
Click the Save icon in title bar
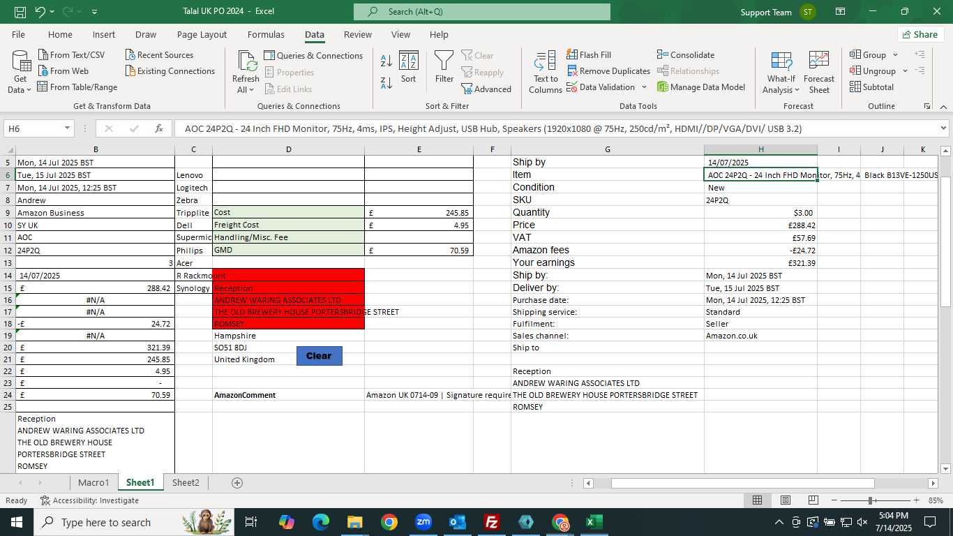[20, 12]
